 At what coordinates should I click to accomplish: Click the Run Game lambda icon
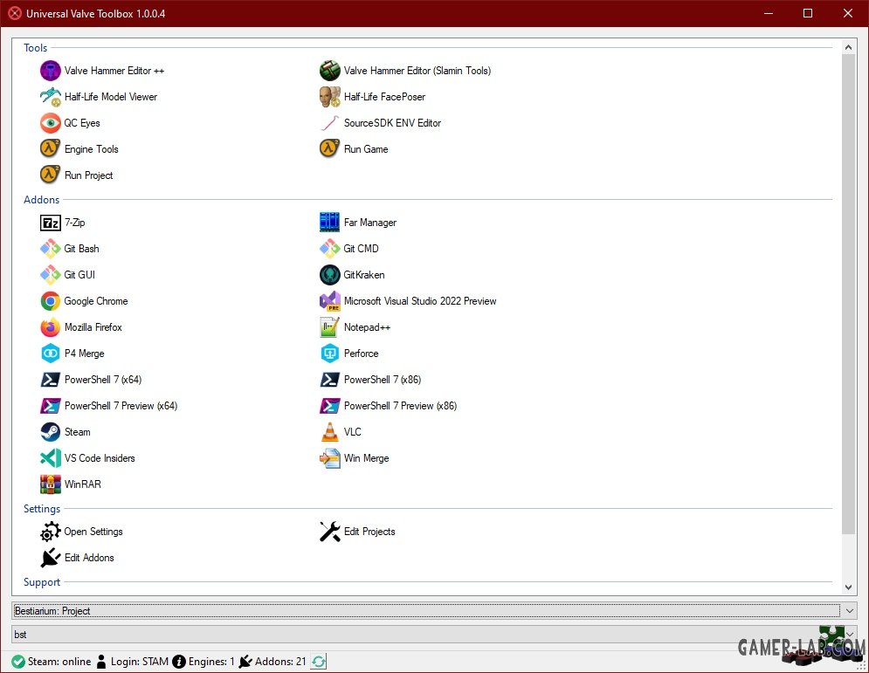(330, 149)
